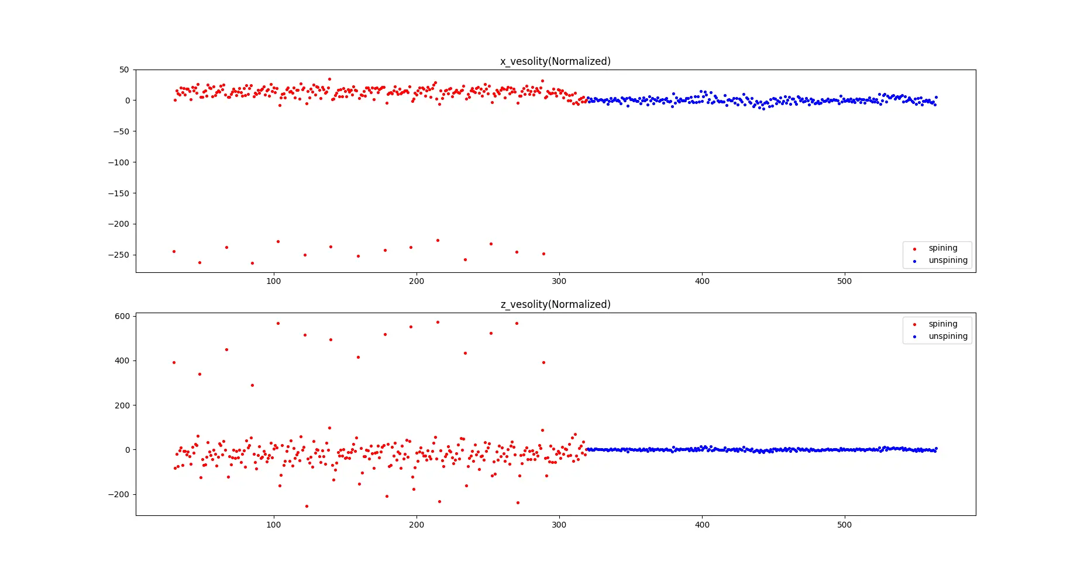Click the blue unspining marker in top legend
This screenshot has height=579, width=1084.
tap(914, 261)
